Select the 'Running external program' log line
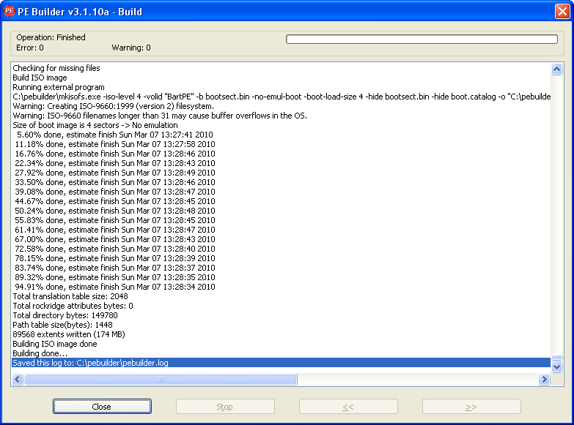The width and height of the screenshot is (574, 425). coord(282,87)
